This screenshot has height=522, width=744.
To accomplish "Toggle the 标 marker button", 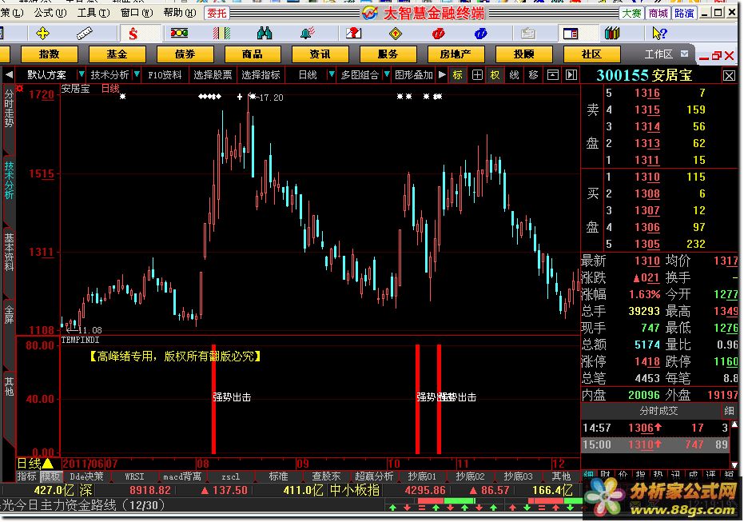I will (457, 75).
